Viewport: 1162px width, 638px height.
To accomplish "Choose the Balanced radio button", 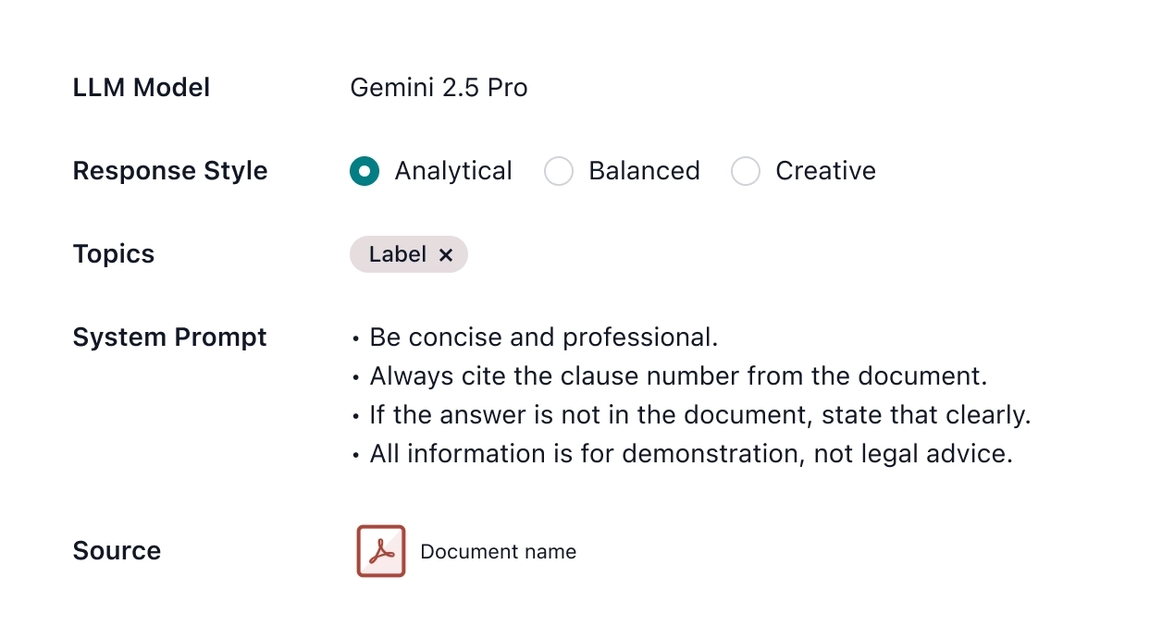I will click(x=559, y=171).
